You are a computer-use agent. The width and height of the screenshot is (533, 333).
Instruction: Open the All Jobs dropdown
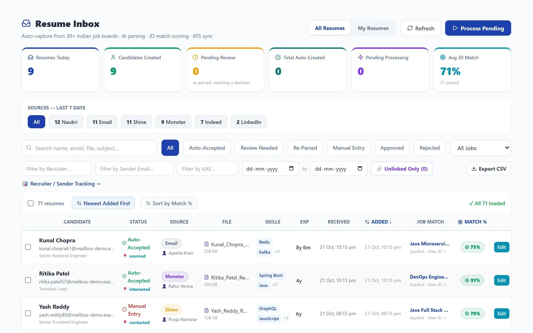click(x=480, y=148)
